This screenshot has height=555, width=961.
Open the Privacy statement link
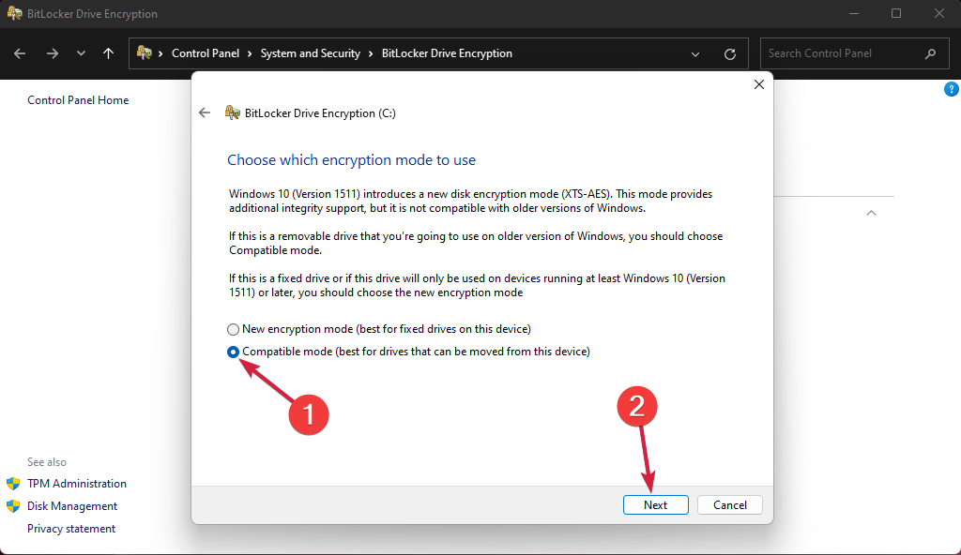[x=71, y=528]
